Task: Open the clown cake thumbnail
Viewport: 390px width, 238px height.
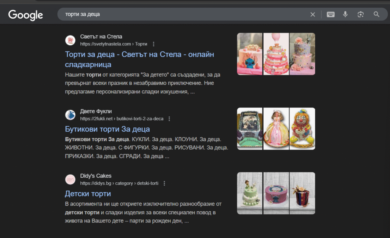Action: click(302, 129)
